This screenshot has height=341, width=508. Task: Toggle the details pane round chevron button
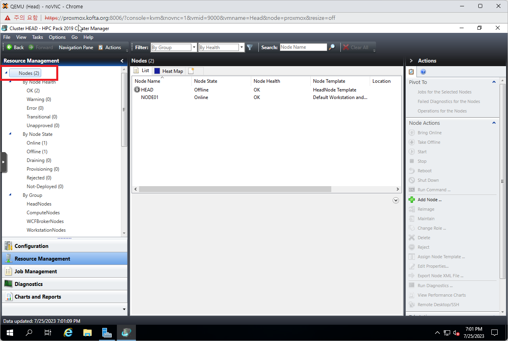click(x=395, y=200)
